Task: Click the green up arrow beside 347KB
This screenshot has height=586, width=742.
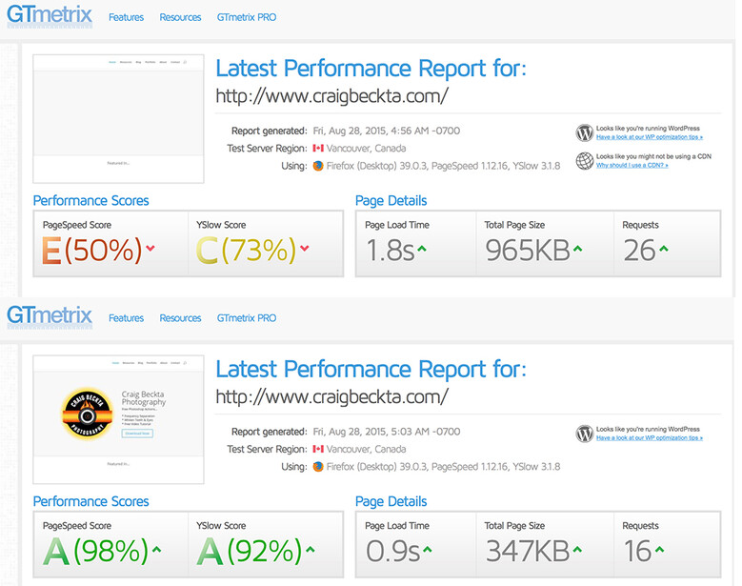Action: (x=577, y=549)
